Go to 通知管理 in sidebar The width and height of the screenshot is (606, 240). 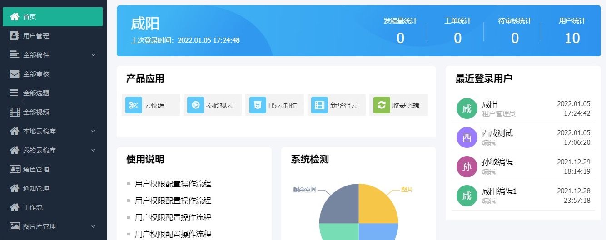point(36,188)
